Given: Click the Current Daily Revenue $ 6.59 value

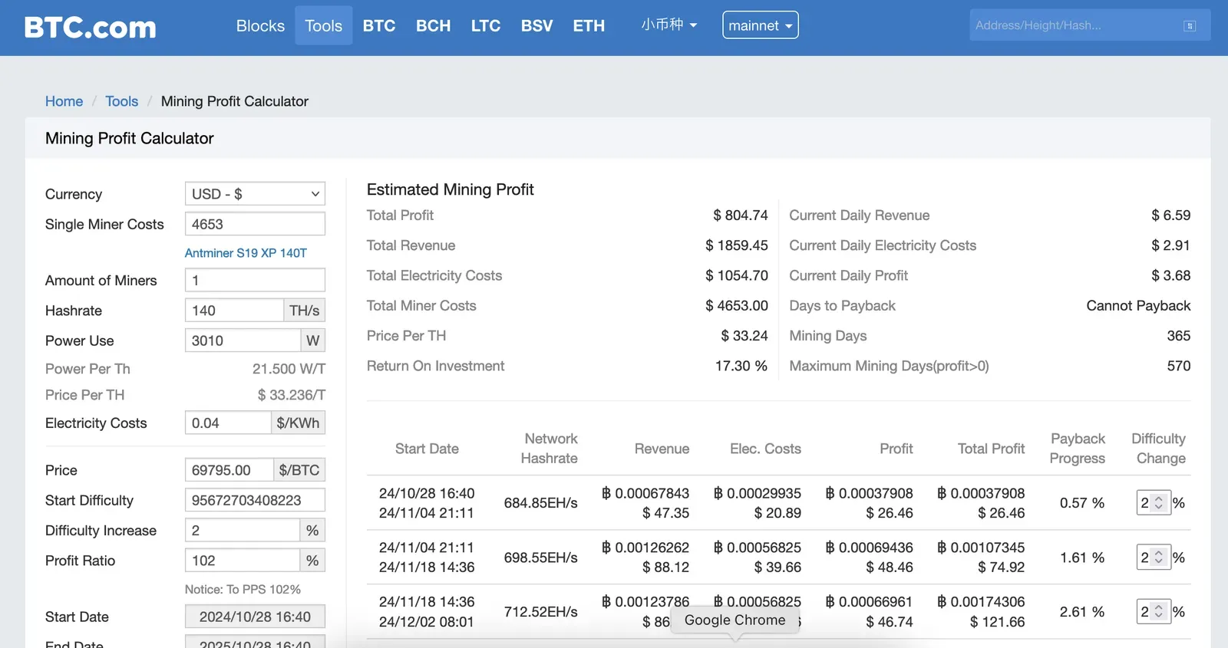Looking at the screenshot, I should coord(1171,215).
